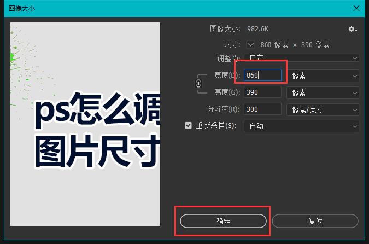Click the dimensions text 860 像素 × 390 像素
Screen dimensions: 369x244
pos(295,44)
